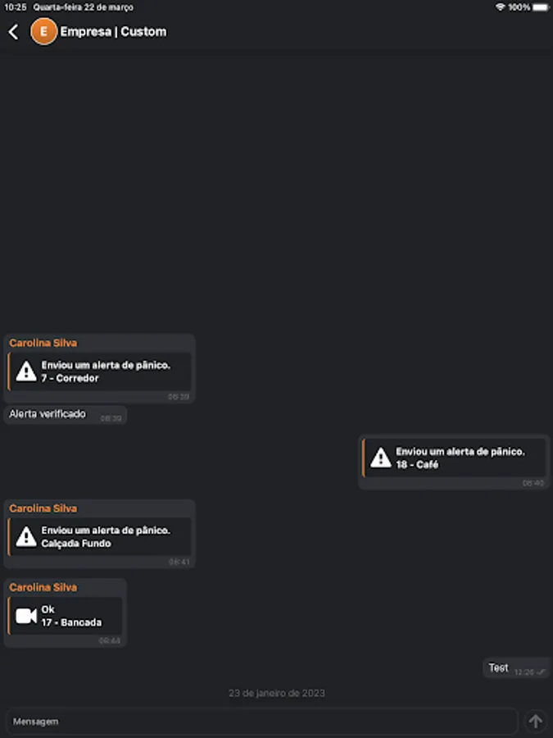This screenshot has width=553, height=738.
Task: Tap the Wi-Fi icon in the status bar
Action: click(x=499, y=7)
